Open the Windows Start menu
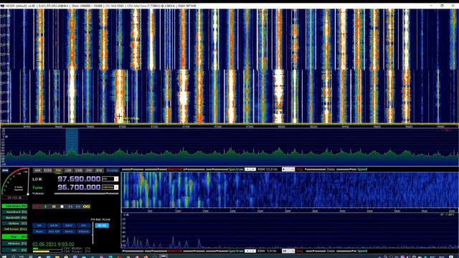Screen dimensions: 459x258 point(4,257)
